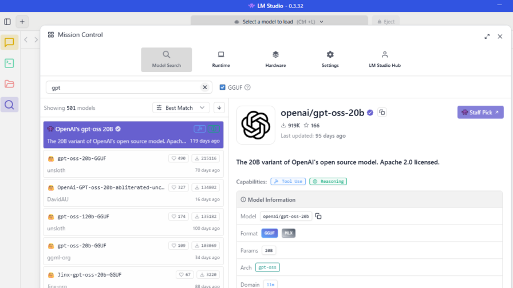The width and height of the screenshot is (513, 288).
Task: Select the MLX format option
Action: [x=289, y=233]
